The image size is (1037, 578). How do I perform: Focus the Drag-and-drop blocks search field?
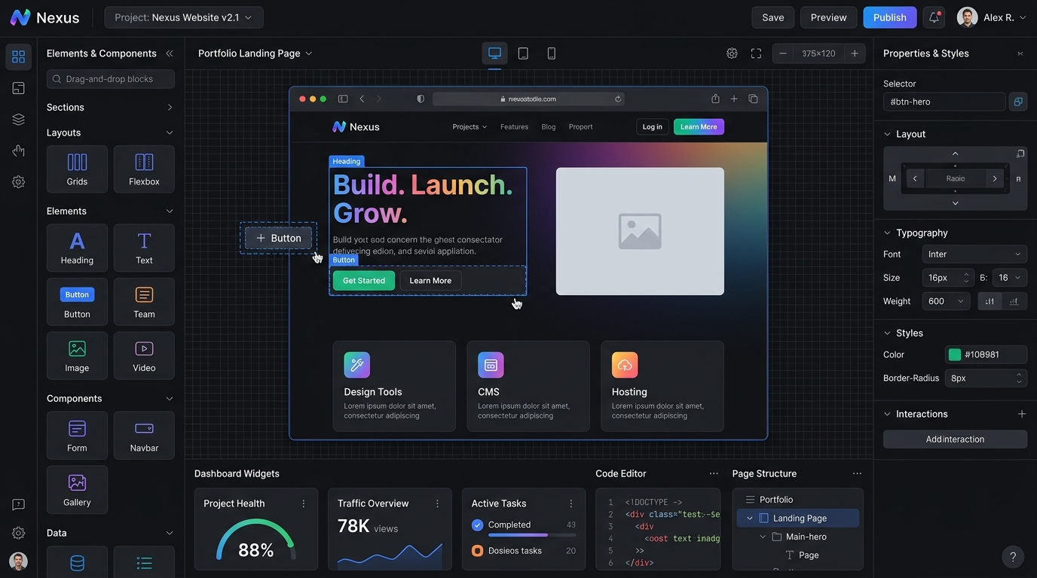point(111,79)
